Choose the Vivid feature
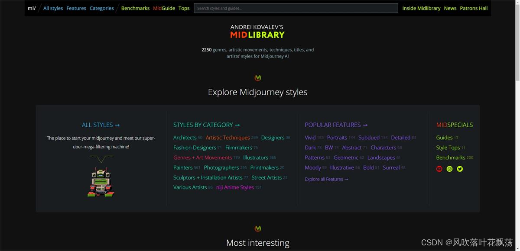This screenshot has height=251, width=520. (x=310, y=138)
